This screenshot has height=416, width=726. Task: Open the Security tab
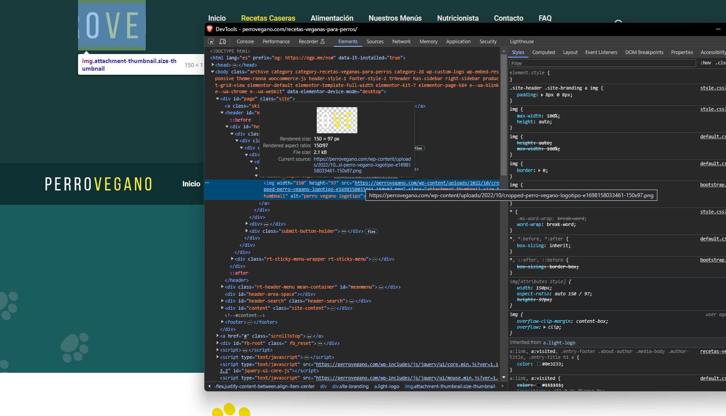(x=488, y=41)
